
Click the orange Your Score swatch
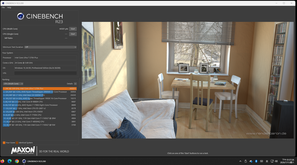coord(4,143)
